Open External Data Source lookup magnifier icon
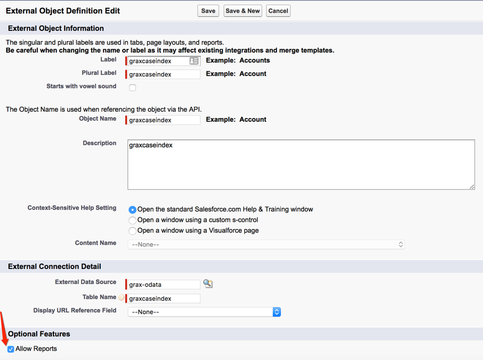This screenshot has width=483, height=360. 208,284
